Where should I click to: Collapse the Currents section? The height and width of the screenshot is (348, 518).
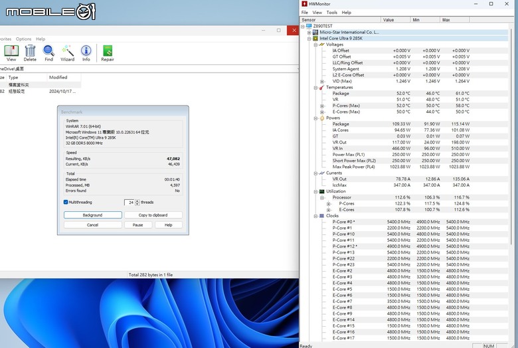315,173
